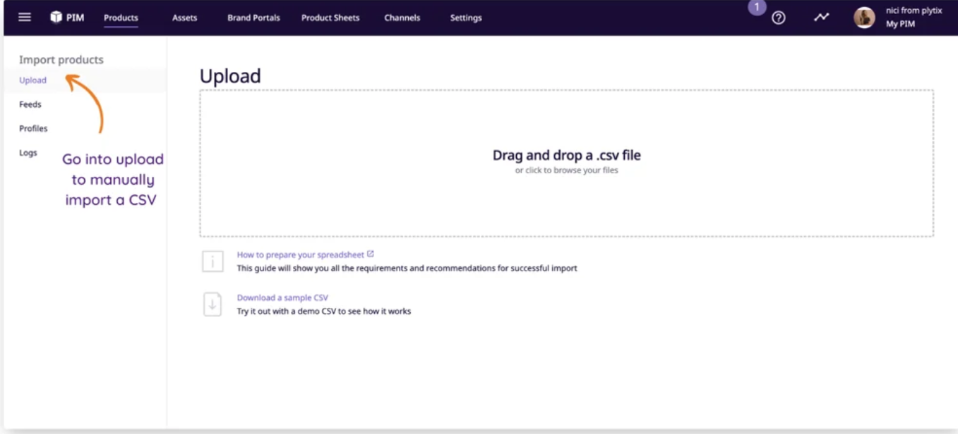
Task: Open the Assets tab
Action: pos(185,18)
